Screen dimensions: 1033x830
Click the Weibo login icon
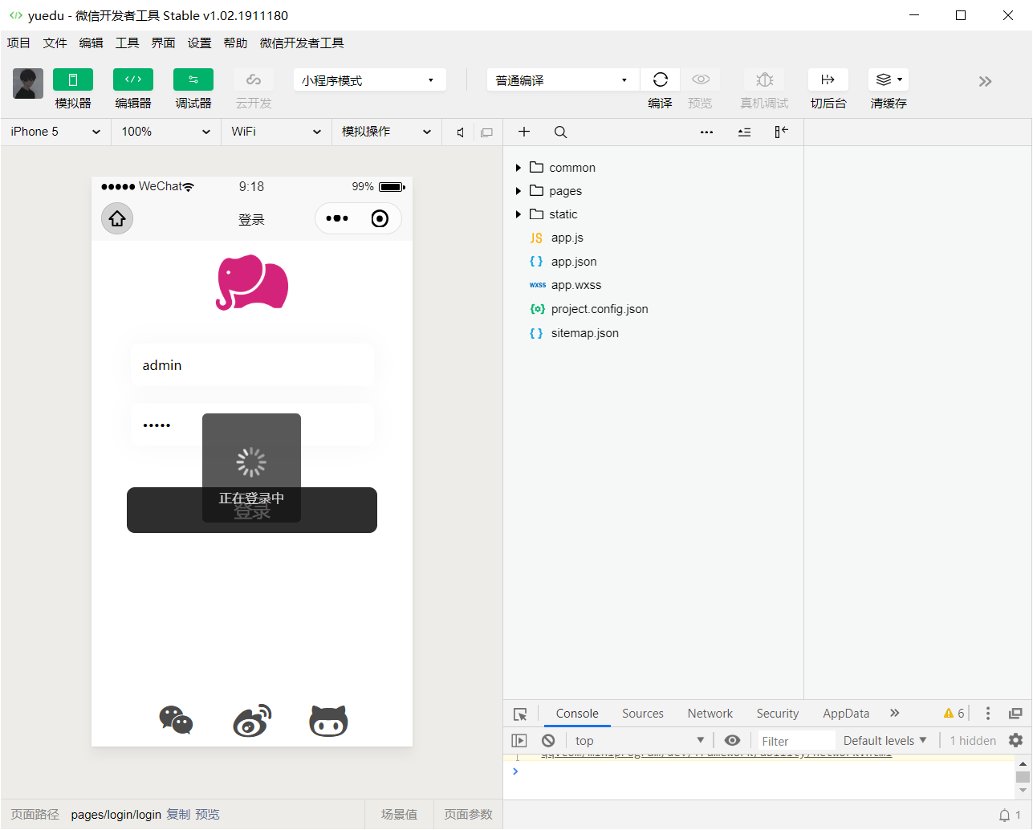pos(252,720)
